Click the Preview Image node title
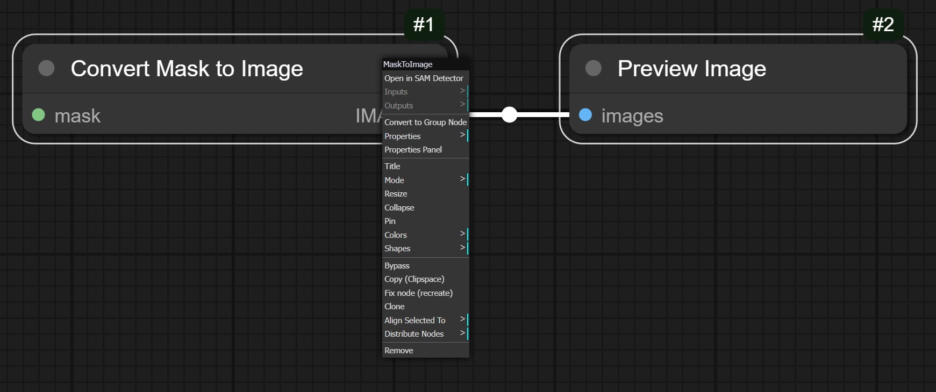Image resolution: width=936 pixels, height=392 pixels. coord(692,69)
